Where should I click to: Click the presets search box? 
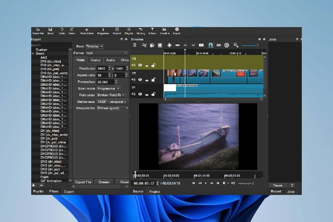(x=51, y=45)
